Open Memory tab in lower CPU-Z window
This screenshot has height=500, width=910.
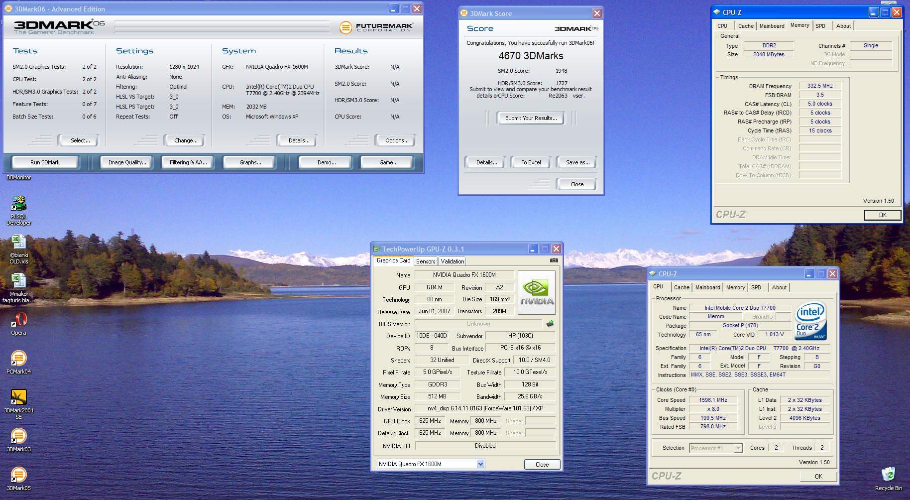pos(735,287)
